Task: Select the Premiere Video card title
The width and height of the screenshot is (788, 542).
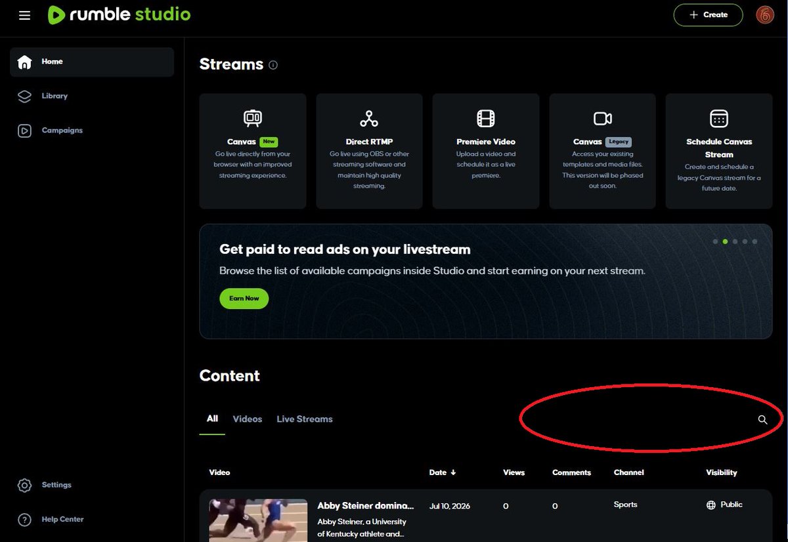Action: [486, 142]
